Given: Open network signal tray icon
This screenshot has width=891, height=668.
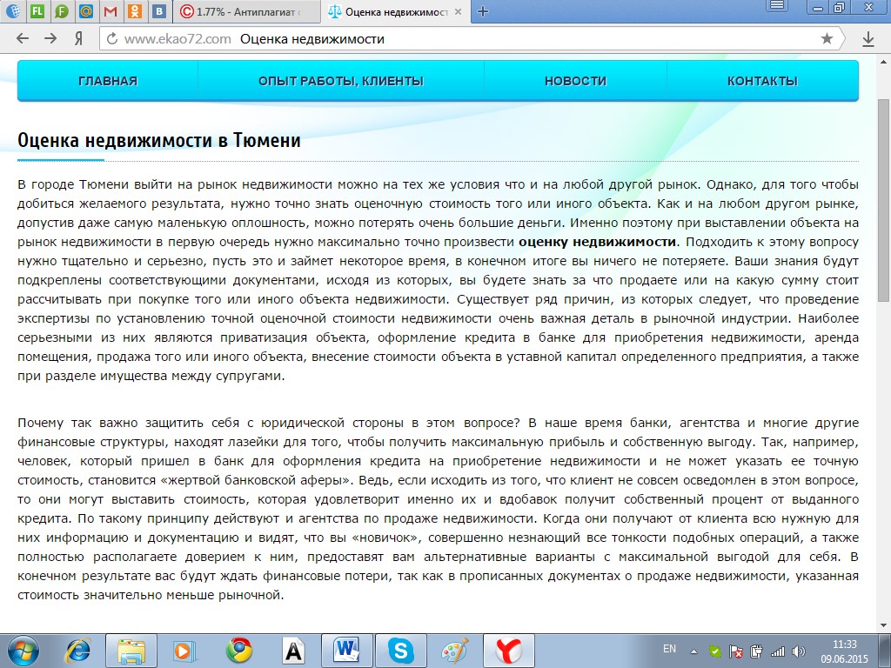Looking at the screenshot, I should [777, 651].
